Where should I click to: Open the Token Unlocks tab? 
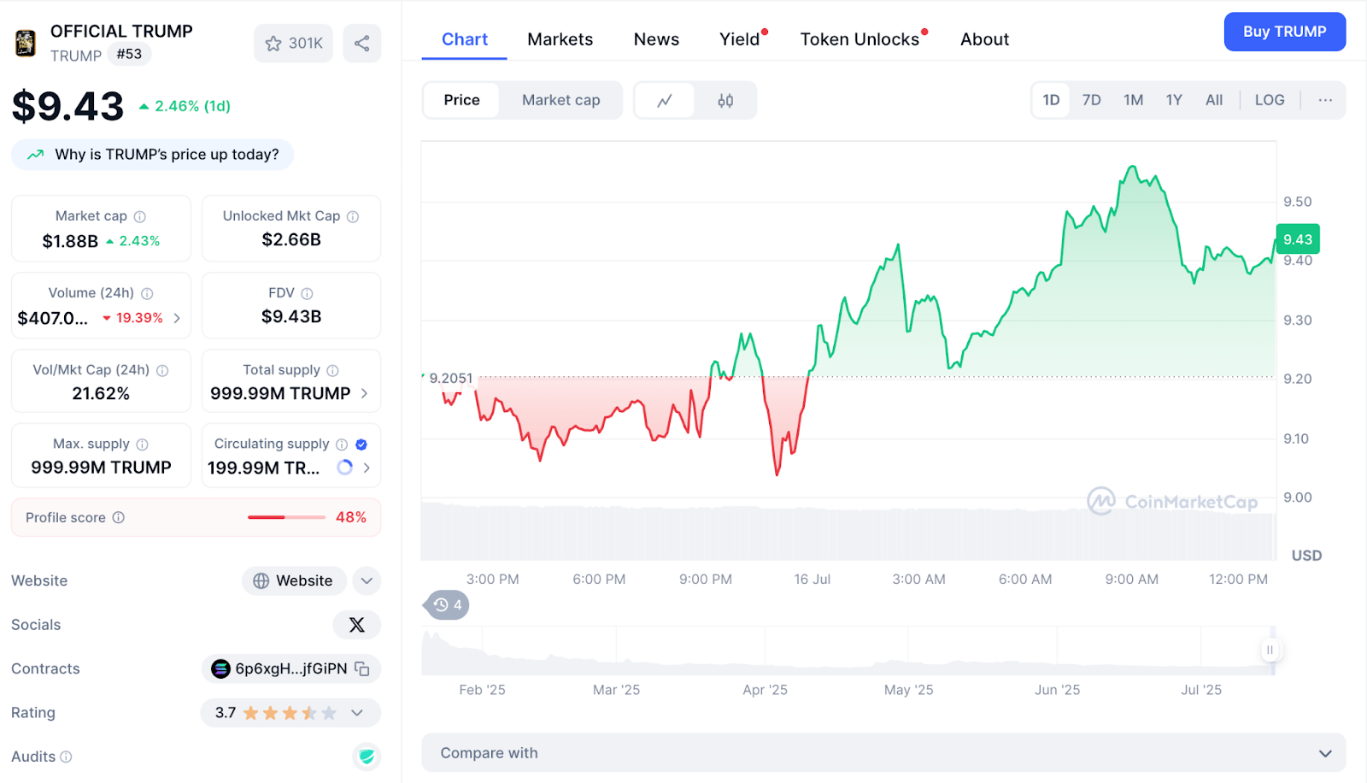tap(860, 39)
